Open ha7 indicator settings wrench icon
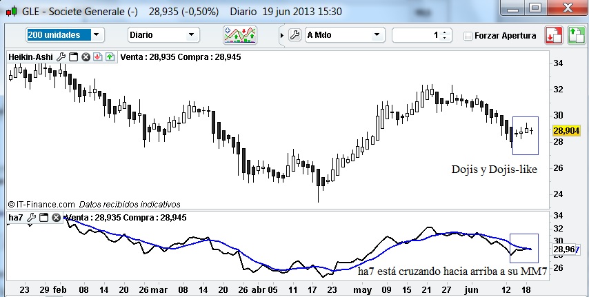 click(32, 217)
